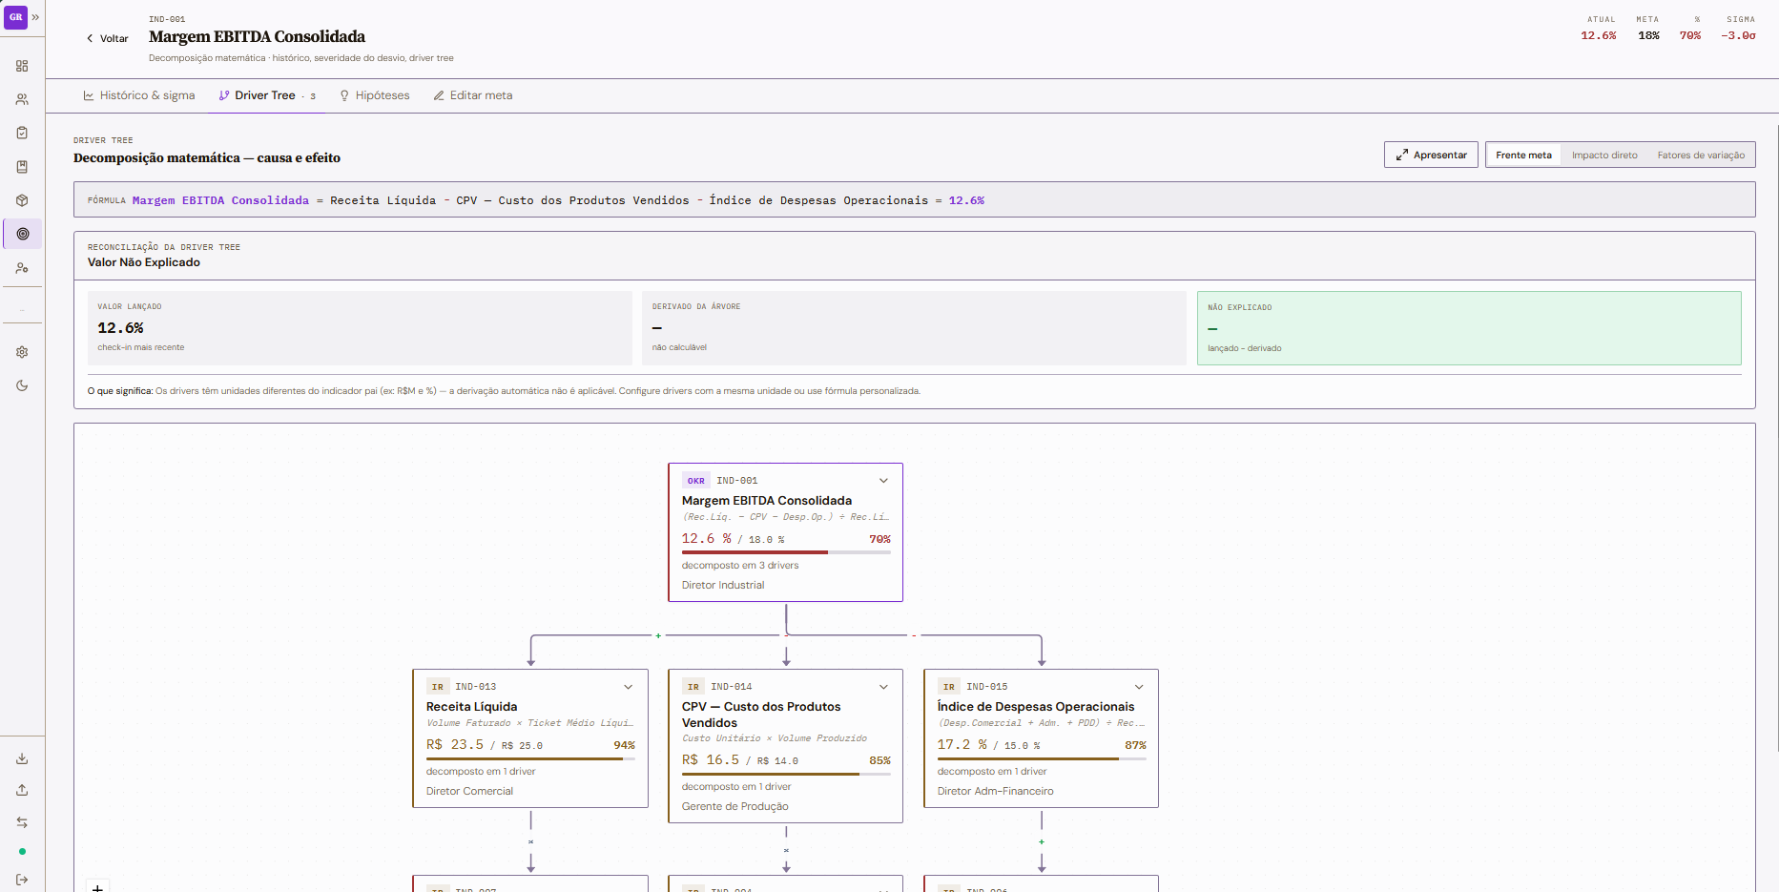Select the Fatores de variação view option
This screenshot has height=892, width=1779.
(x=1701, y=155)
